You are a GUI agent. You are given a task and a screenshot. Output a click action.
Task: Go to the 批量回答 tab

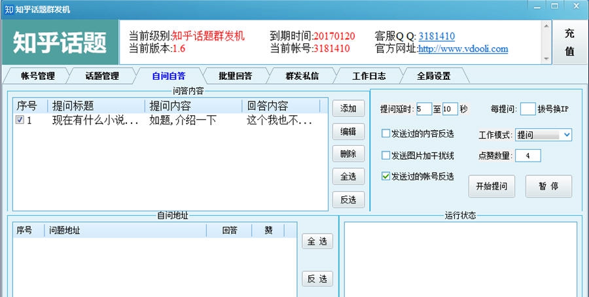(x=235, y=76)
